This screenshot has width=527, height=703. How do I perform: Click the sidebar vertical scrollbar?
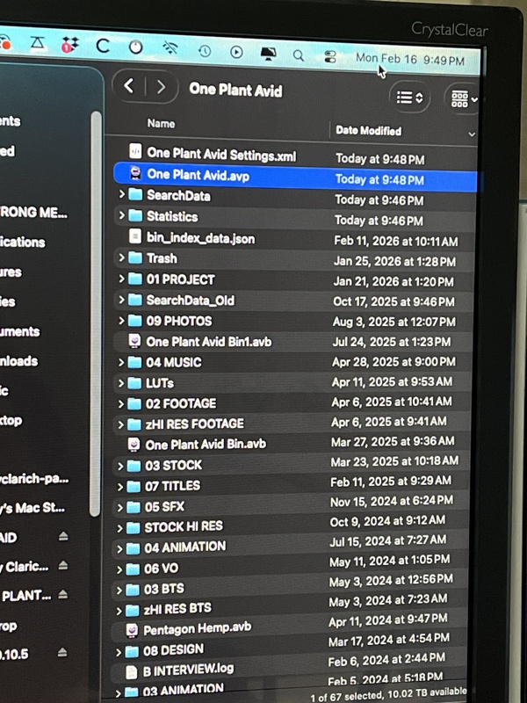point(96,308)
